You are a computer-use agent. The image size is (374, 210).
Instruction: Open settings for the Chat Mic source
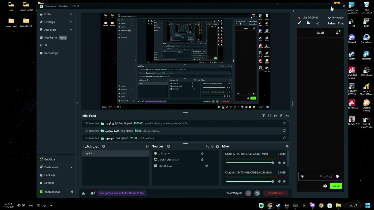coord(284,181)
